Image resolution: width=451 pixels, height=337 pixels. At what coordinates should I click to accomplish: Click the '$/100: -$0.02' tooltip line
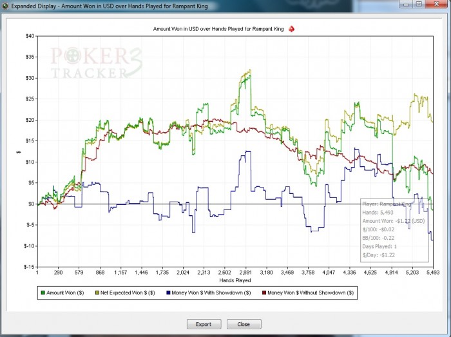(378, 229)
